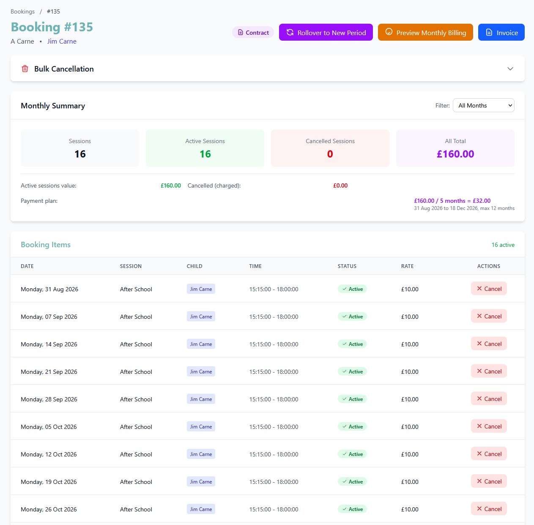Click the Active status badge for 14 Sep 2026
This screenshot has width=534, height=525.
(x=352, y=344)
